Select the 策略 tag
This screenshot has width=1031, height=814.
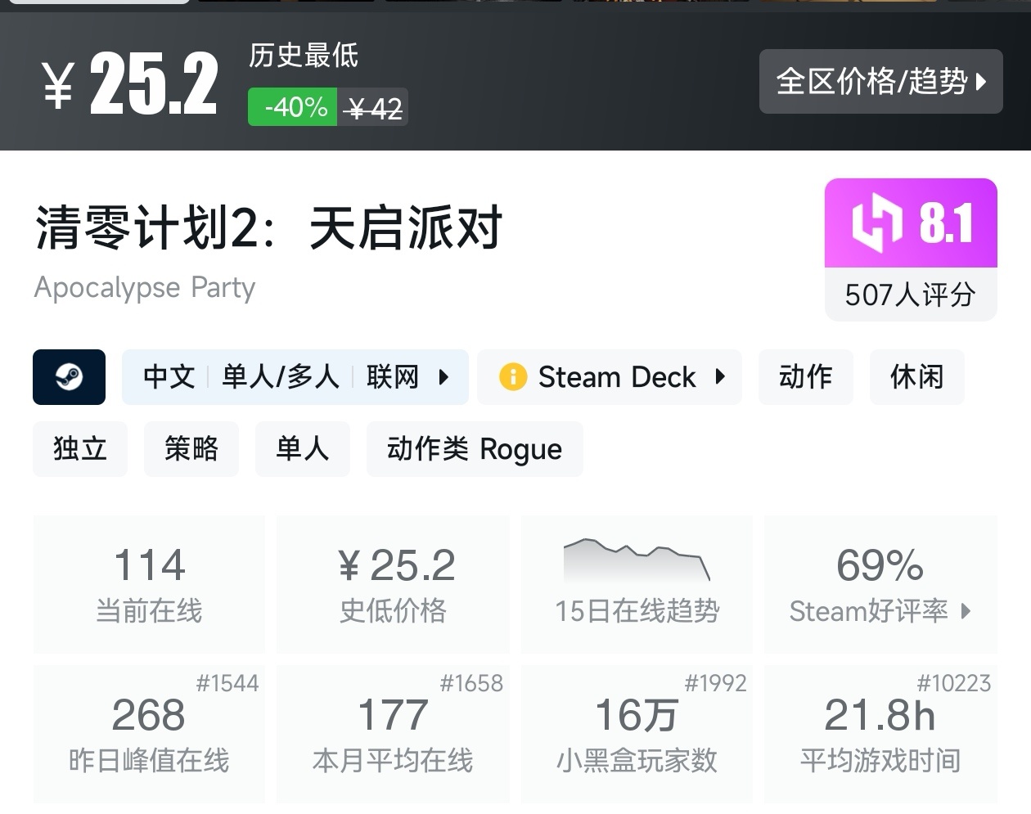(191, 449)
